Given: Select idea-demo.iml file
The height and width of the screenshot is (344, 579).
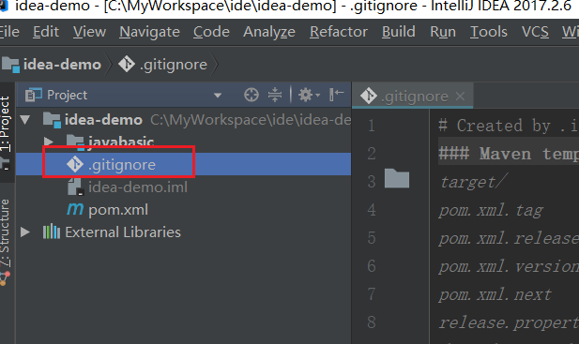Looking at the screenshot, I should coord(138,187).
